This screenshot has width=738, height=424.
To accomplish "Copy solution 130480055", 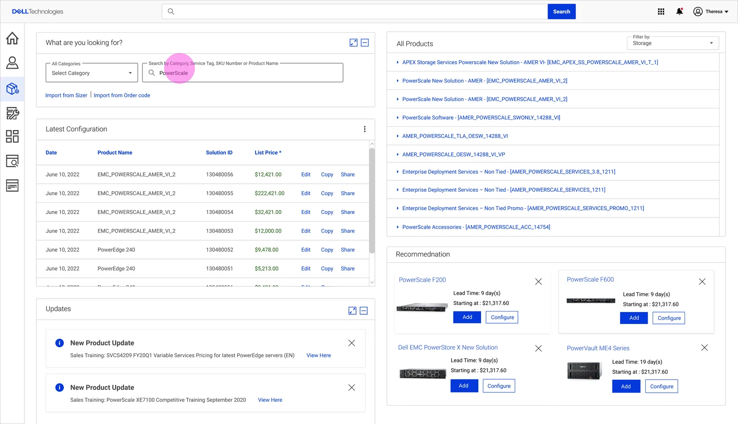I will (x=327, y=194).
